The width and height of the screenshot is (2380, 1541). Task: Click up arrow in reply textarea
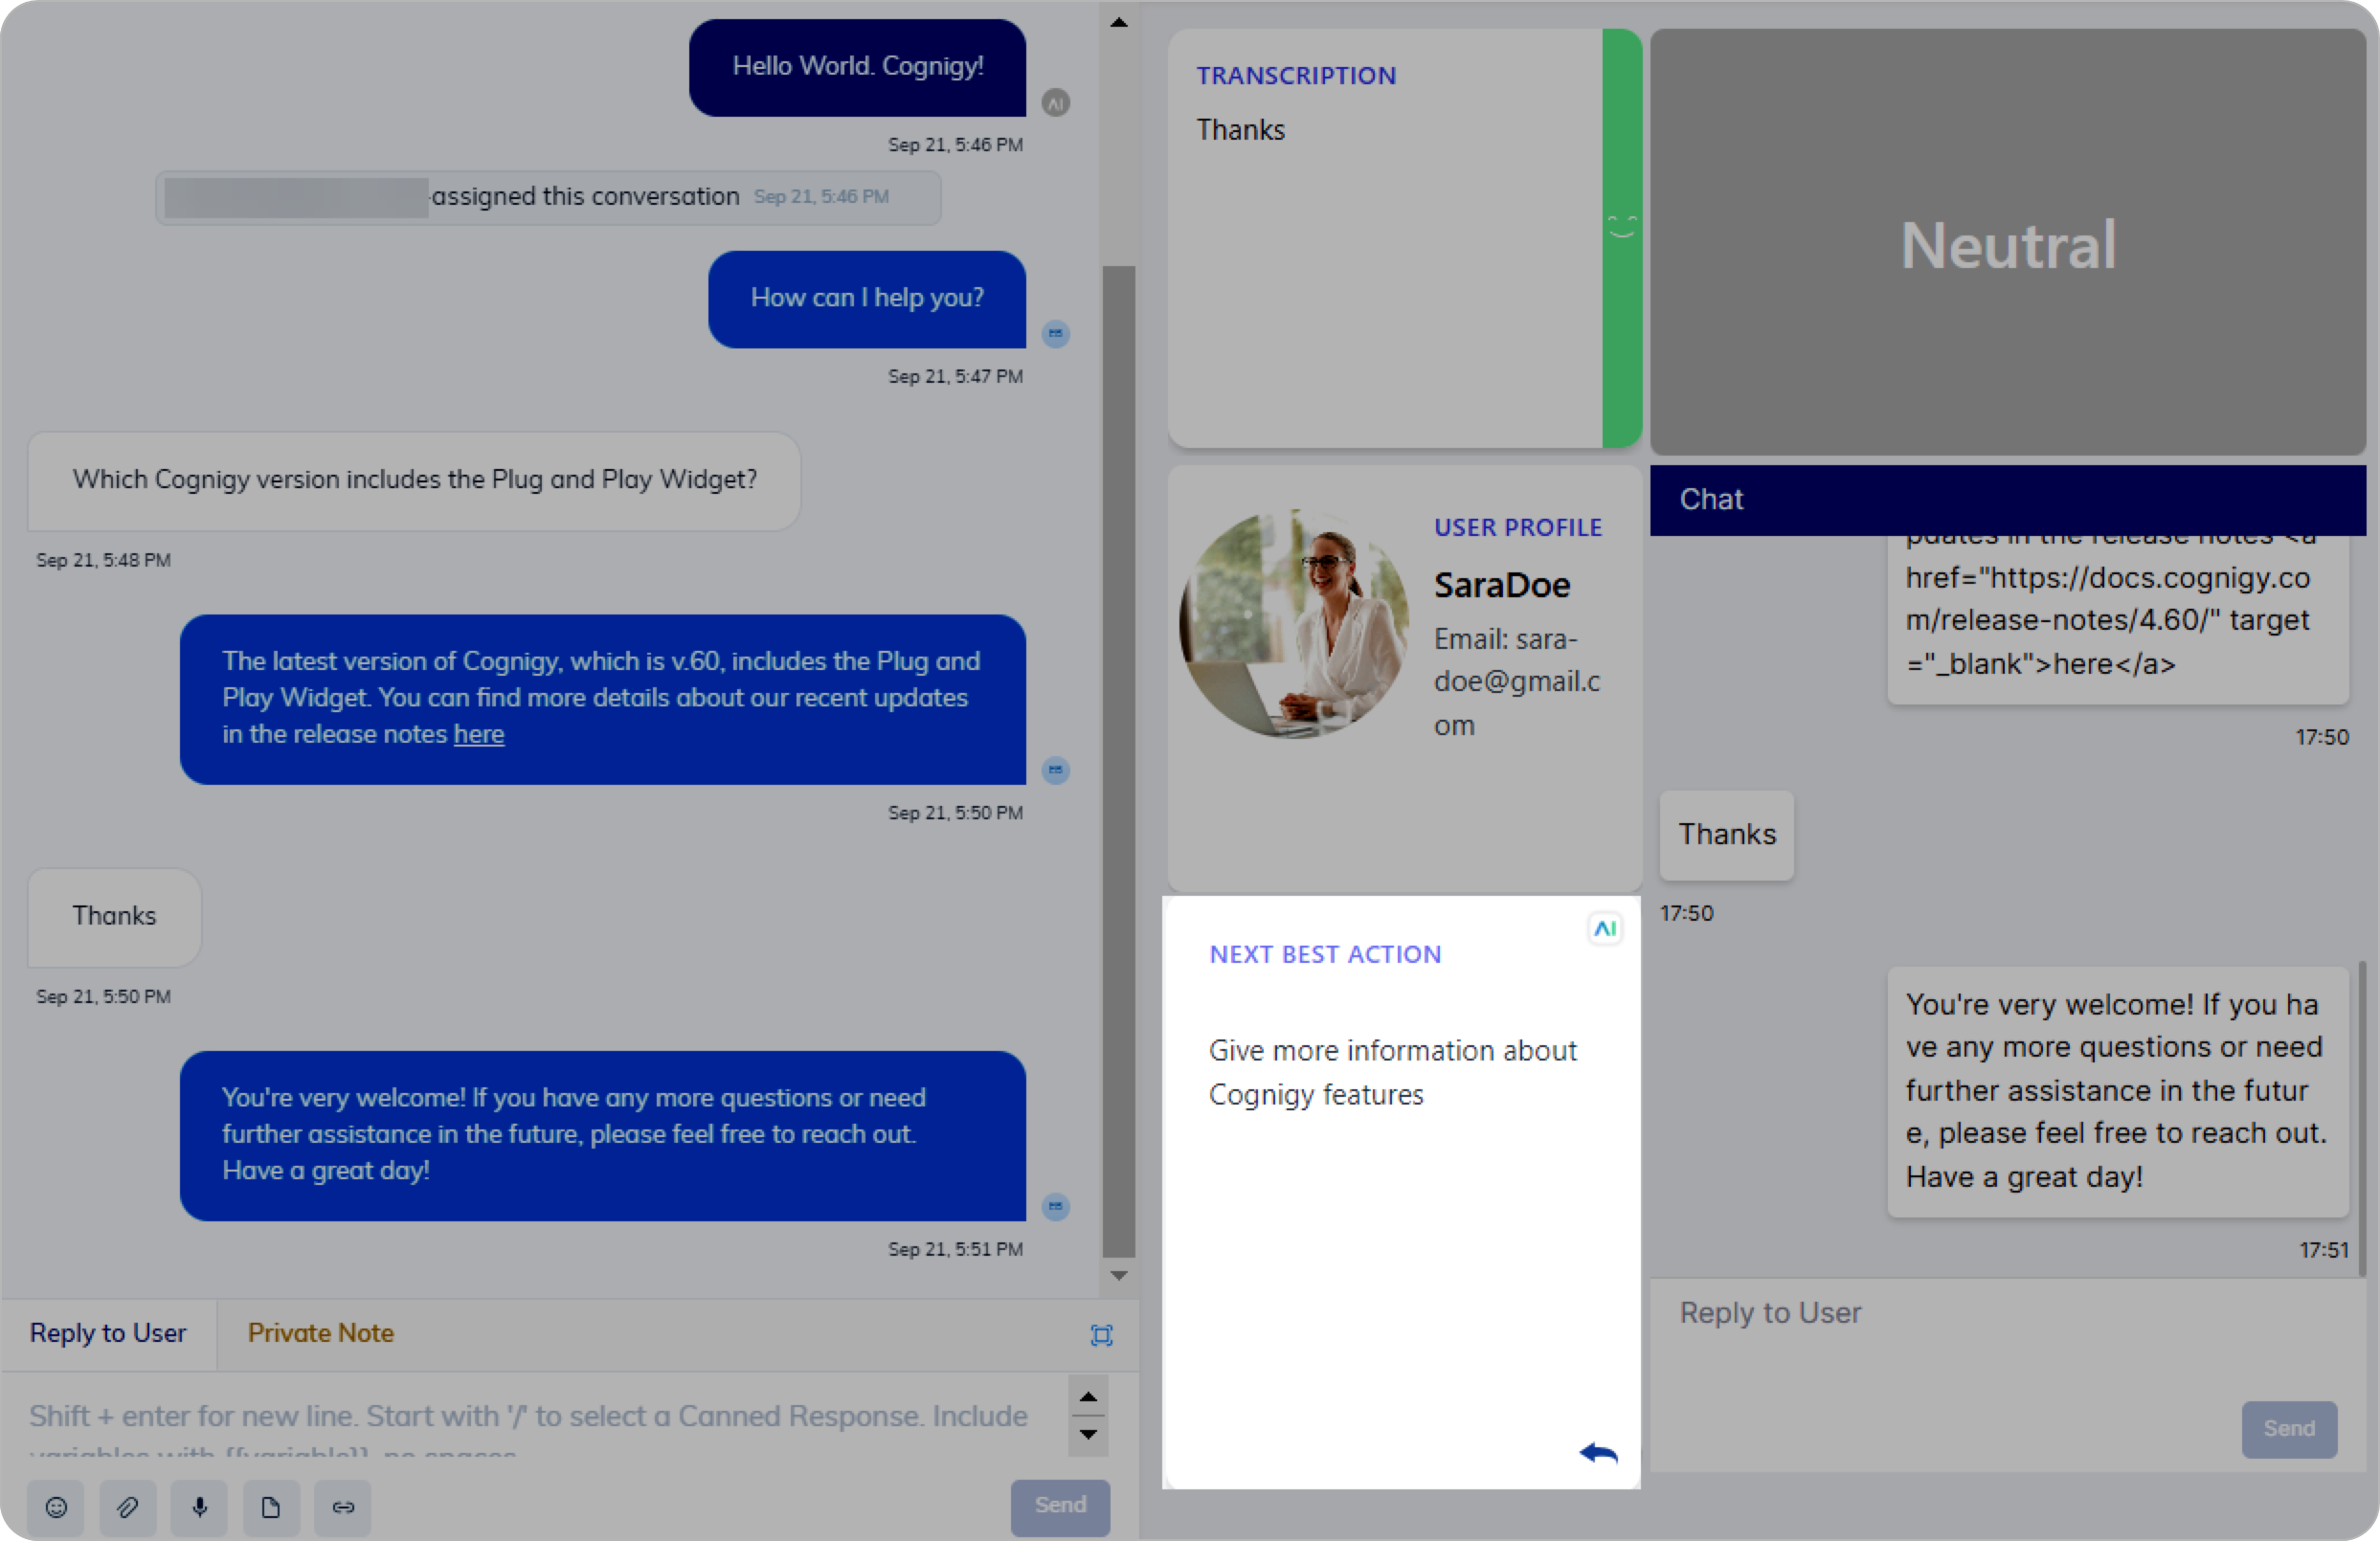click(x=1088, y=1397)
